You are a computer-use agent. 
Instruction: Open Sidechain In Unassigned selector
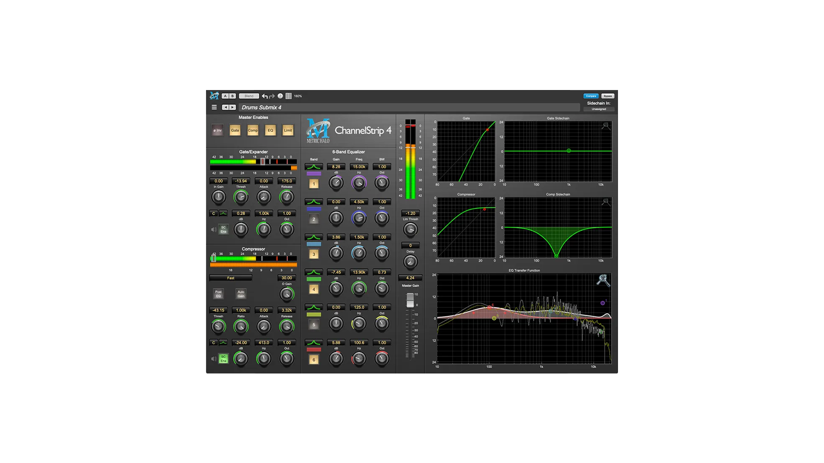coord(598,109)
